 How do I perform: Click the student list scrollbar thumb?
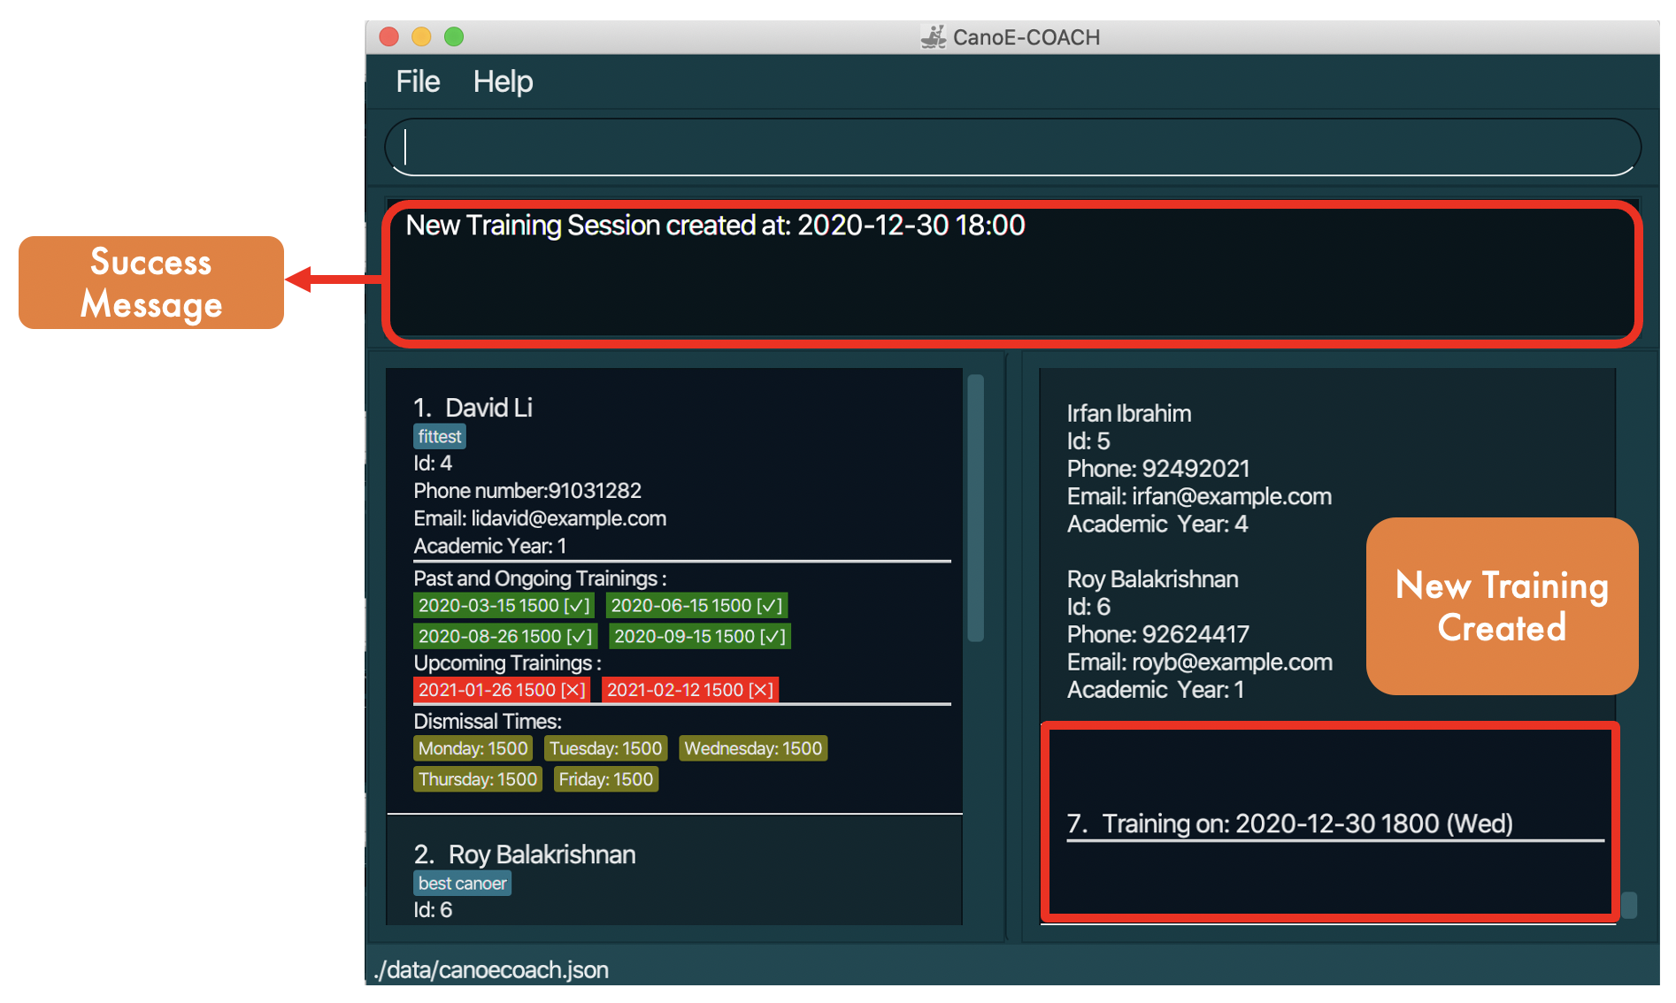(976, 508)
